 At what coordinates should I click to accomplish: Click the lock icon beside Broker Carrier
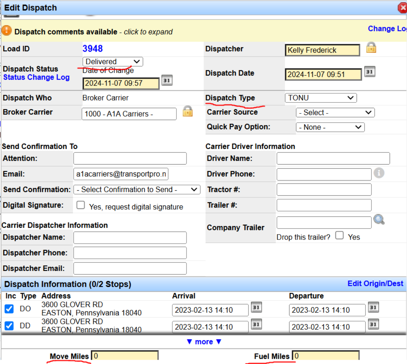click(188, 111)
